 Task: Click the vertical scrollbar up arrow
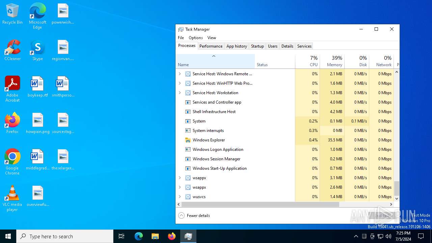397,72
